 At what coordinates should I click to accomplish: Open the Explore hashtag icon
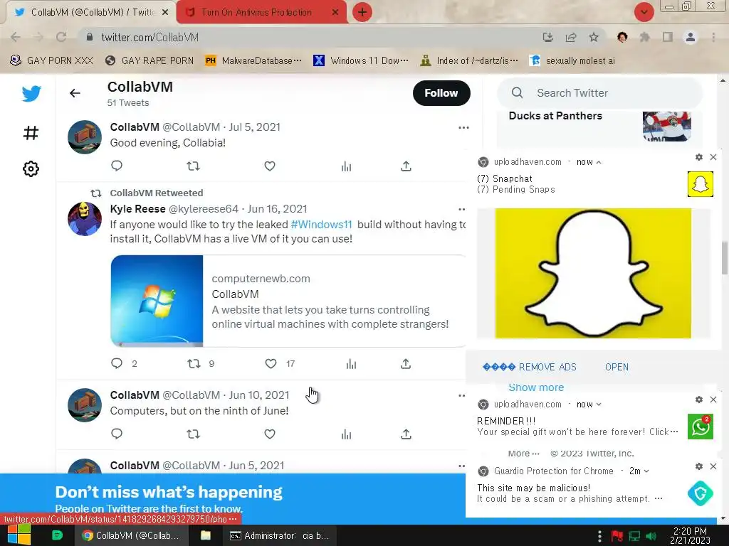[x=31, y=133]
